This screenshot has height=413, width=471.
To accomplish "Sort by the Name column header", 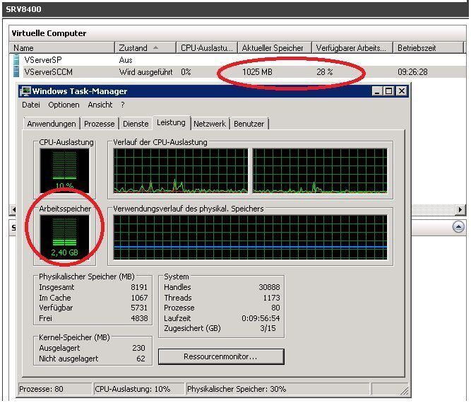I will coord(62,47).
